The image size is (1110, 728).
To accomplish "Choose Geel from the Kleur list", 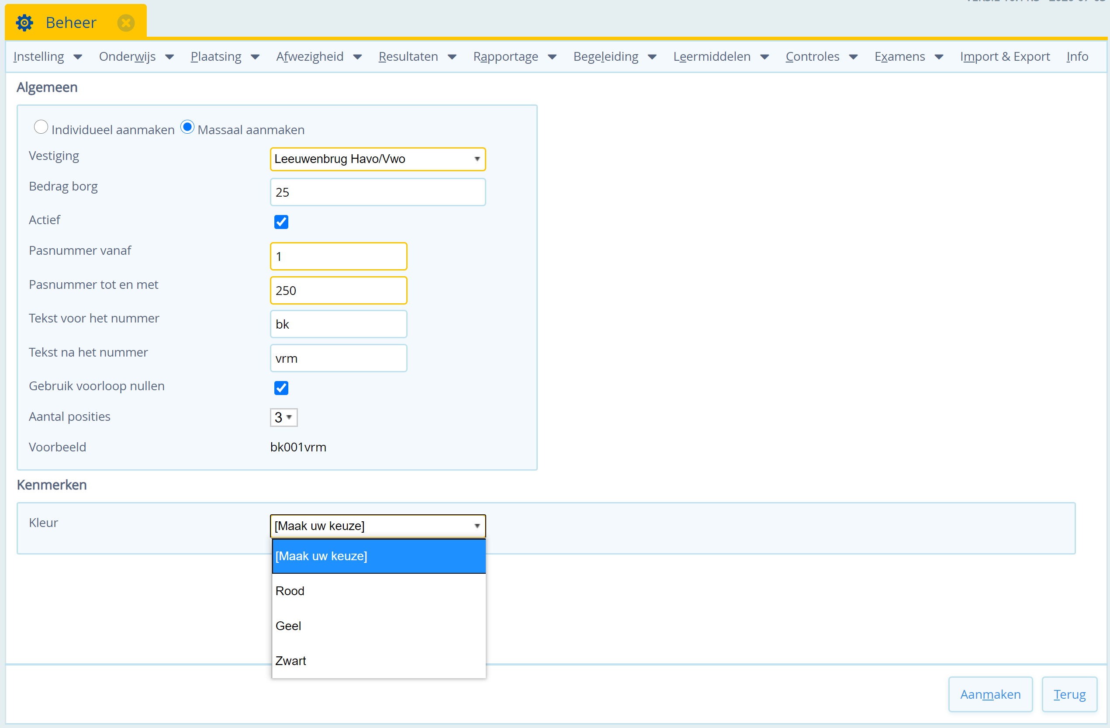I will pyautogui.click(x=379, y=626).
